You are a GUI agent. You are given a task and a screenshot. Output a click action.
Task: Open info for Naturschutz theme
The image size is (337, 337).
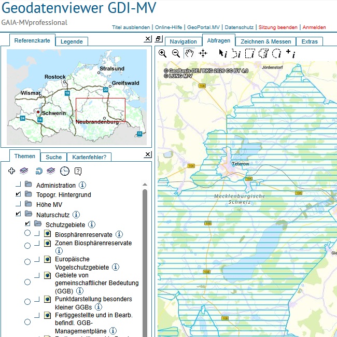[x=76, y=214]
